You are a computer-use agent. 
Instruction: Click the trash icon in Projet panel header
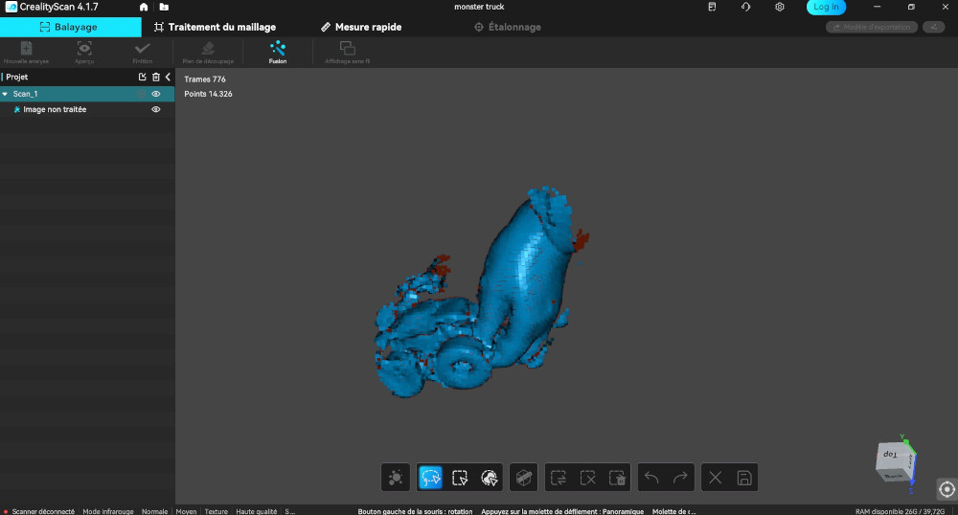pos(156,77)
